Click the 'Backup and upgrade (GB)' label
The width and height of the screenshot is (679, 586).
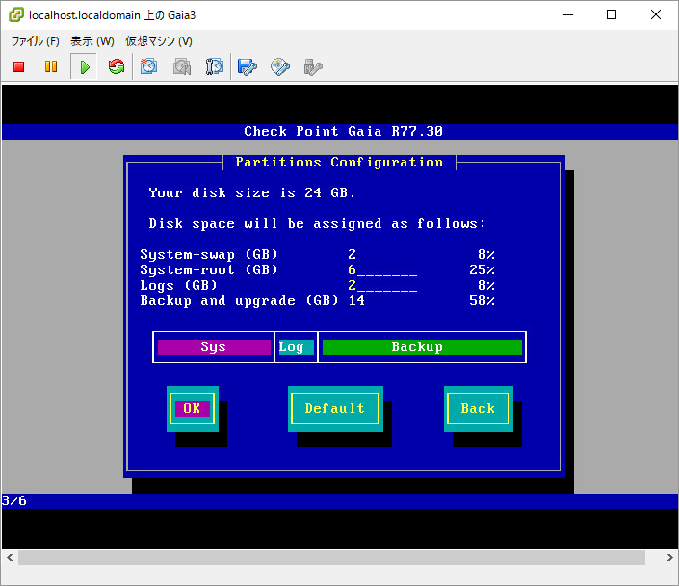tap(240, 301)
